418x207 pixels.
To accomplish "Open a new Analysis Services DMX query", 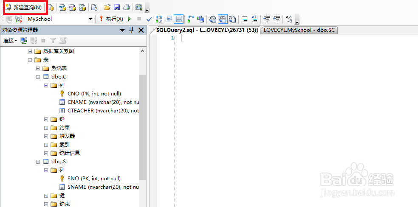I will [x=73, y=8].
